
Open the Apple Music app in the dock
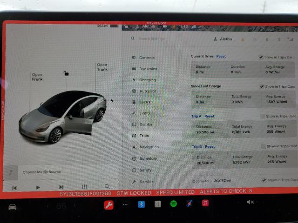(x=205, y=203)
